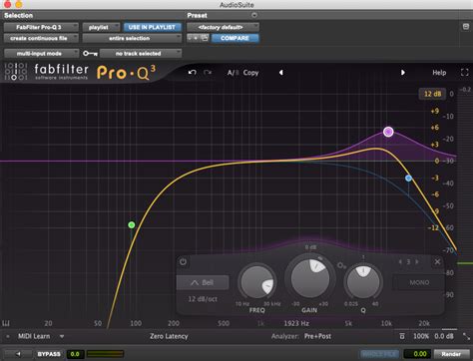Click the 100% output scale value
The height and width of the screenshot is (361, 473).
tap(421, 336)
